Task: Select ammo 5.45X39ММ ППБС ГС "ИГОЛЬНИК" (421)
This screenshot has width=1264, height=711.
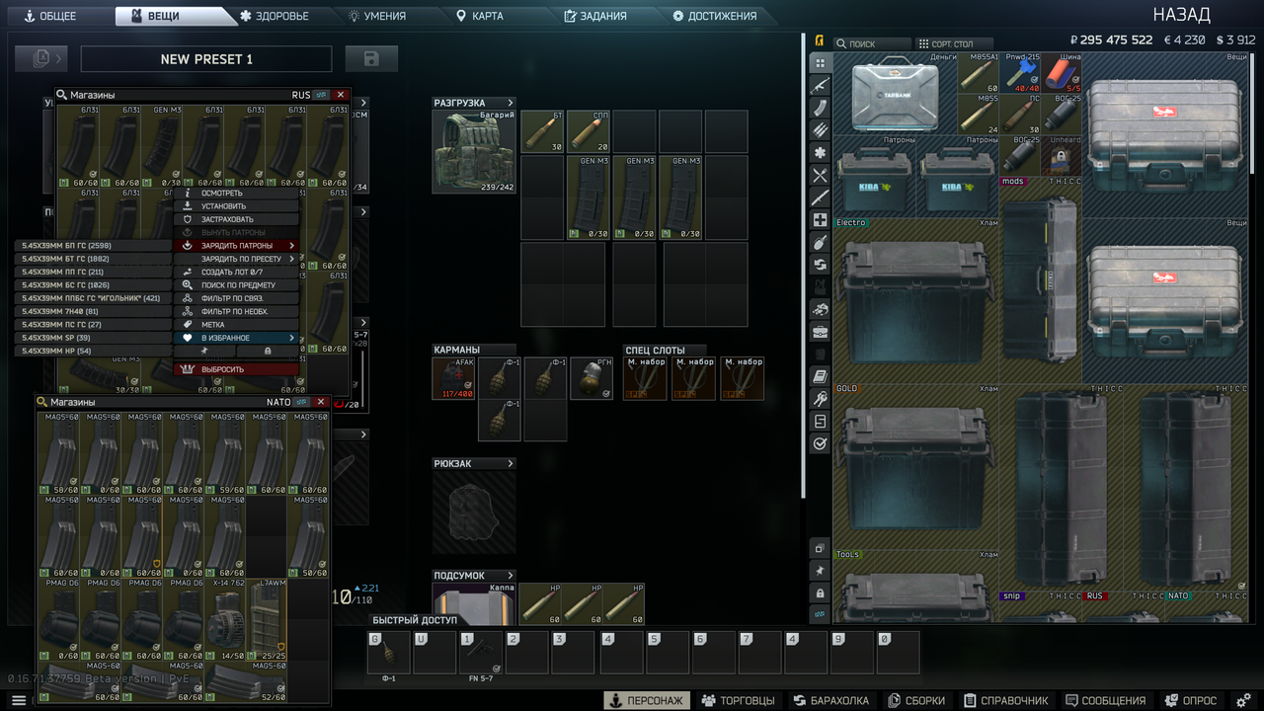Action: [x=93, y=297]
